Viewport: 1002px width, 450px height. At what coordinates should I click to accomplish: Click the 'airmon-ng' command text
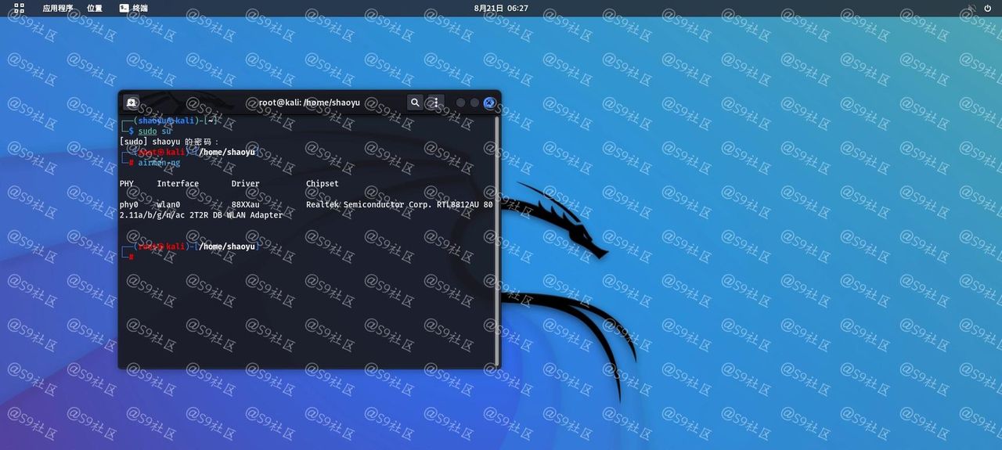pyautogui.click(x=159, y=163)
